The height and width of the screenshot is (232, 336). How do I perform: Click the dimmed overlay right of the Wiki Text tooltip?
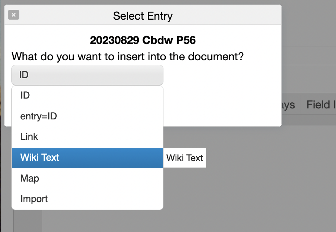pos(266,159)
